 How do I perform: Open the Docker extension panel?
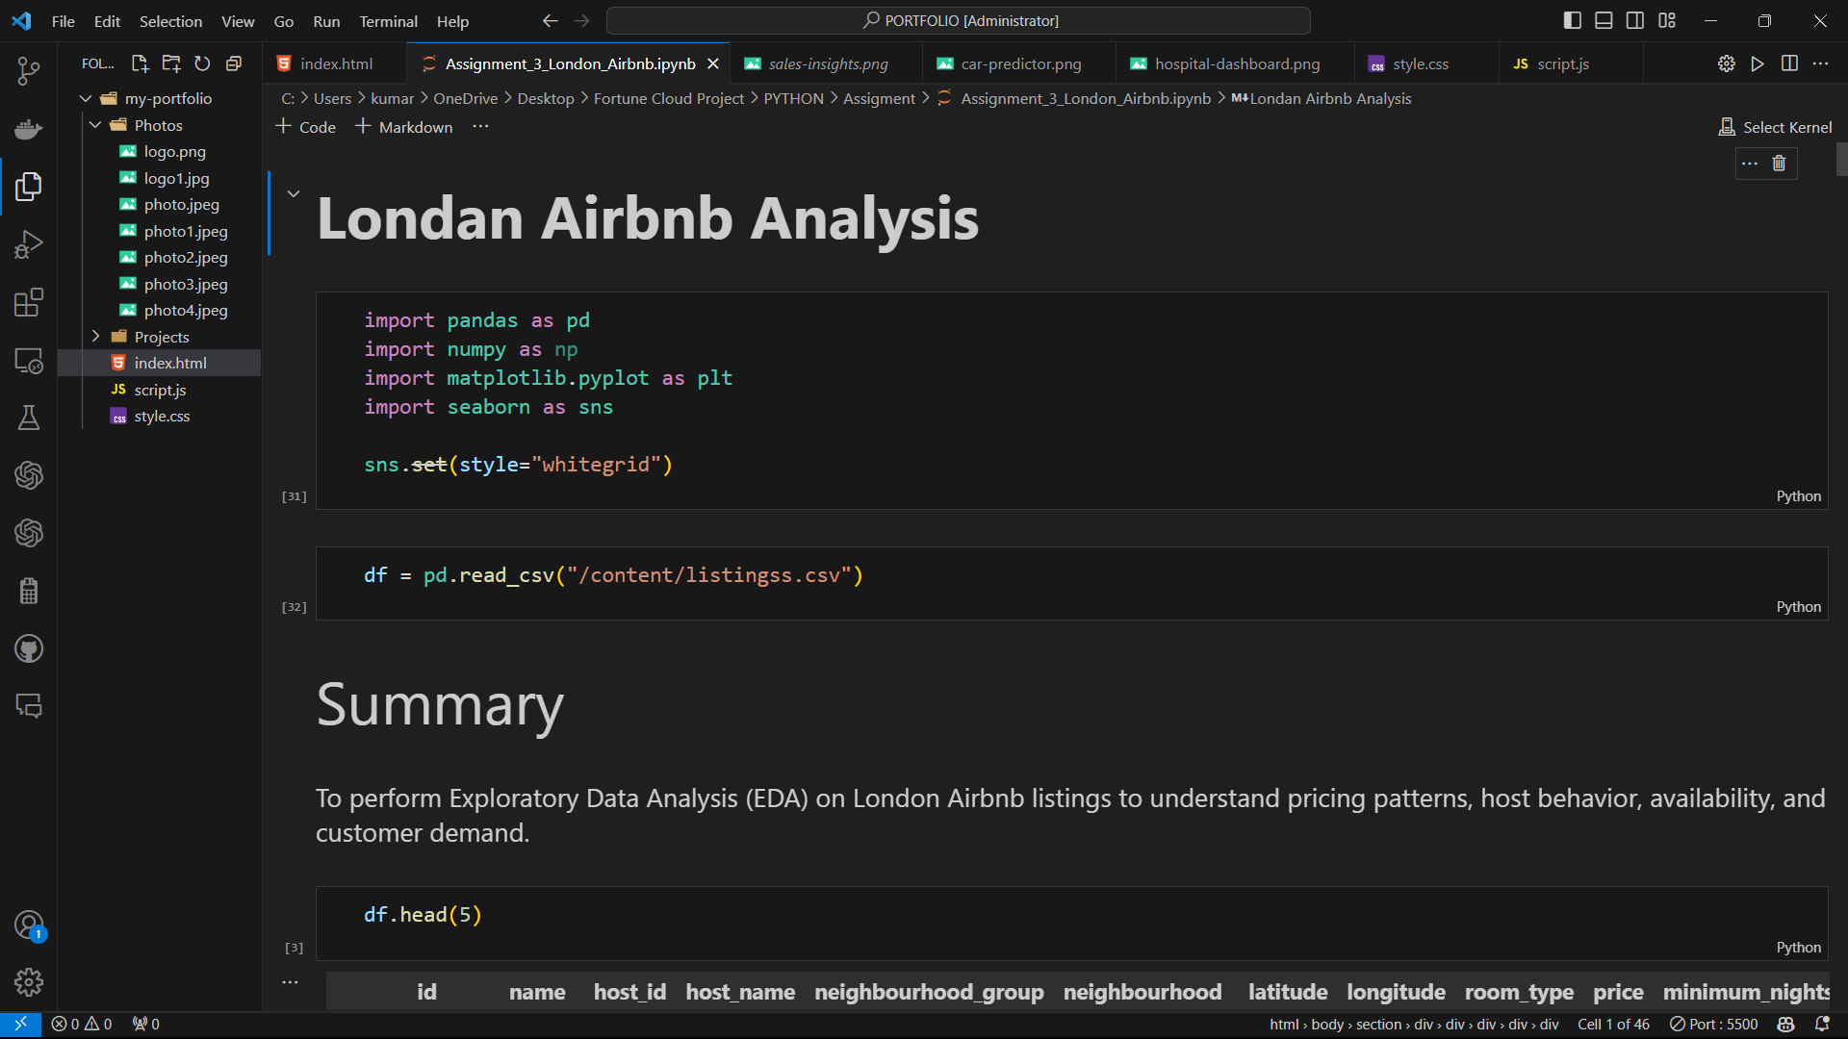28,129
